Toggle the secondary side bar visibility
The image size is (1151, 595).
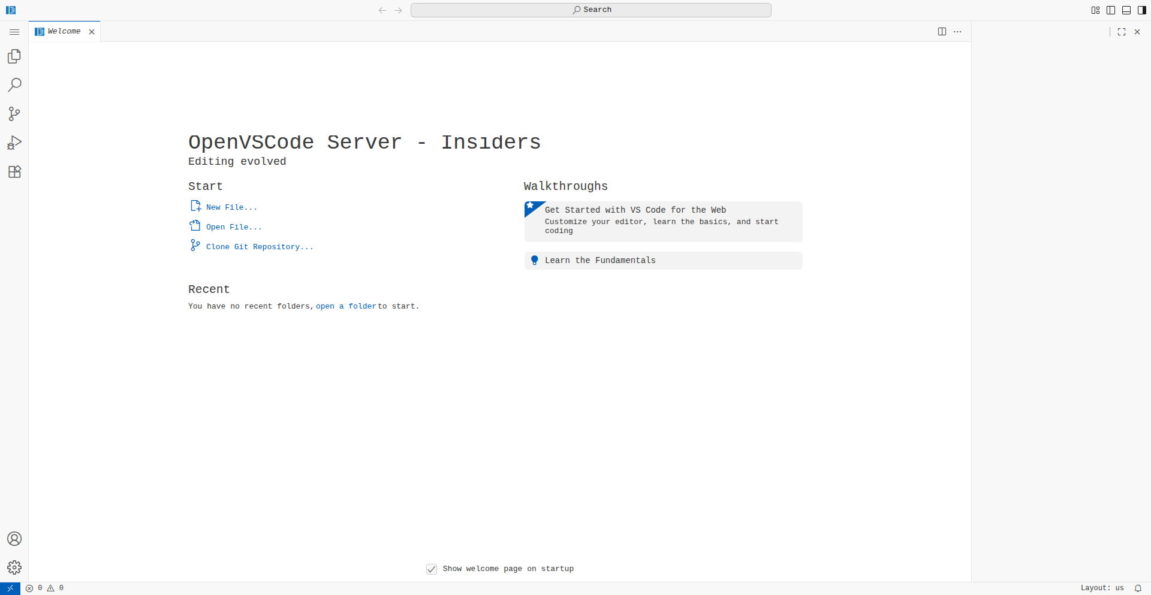pos(1142,10)
